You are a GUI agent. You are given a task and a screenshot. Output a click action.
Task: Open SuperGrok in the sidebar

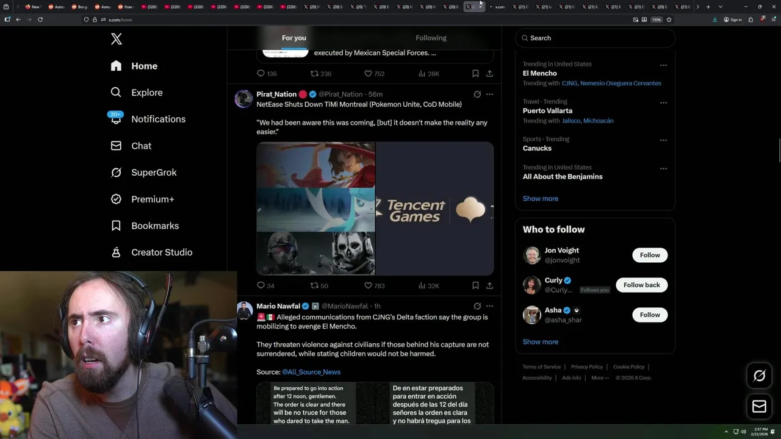[x=143, y=173]
